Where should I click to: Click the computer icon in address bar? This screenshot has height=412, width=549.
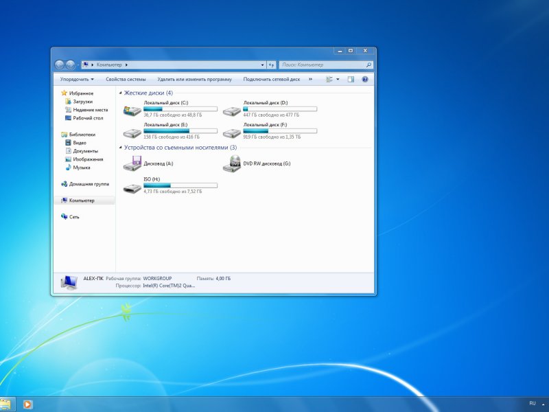(x=85, y=65)
